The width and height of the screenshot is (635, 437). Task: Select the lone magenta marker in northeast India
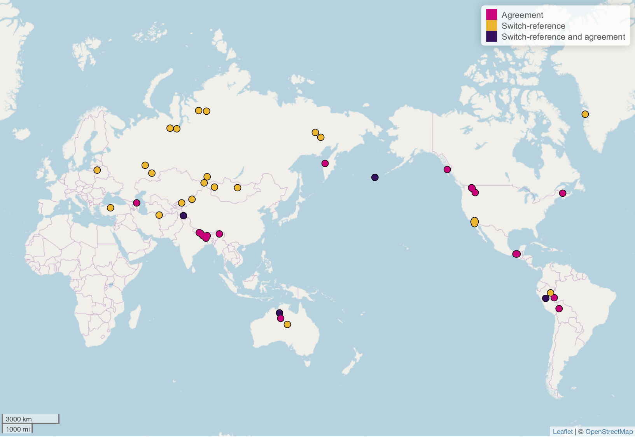click(219, 234)
